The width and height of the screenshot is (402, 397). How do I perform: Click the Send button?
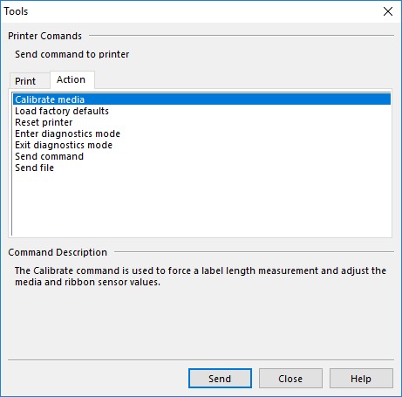point(220,379)
